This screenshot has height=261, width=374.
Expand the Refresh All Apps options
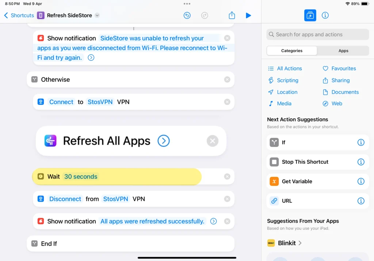coord(164,141)
